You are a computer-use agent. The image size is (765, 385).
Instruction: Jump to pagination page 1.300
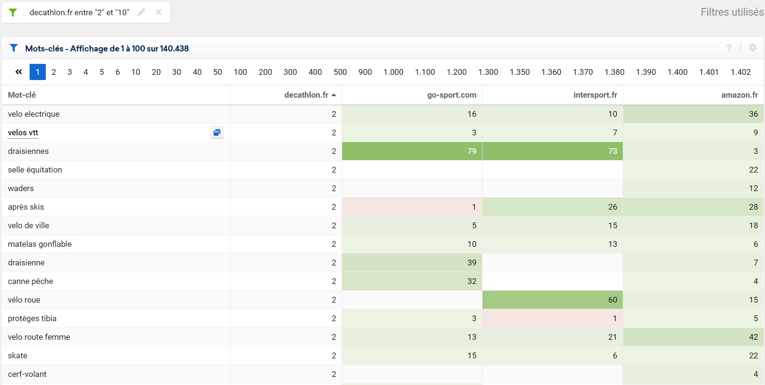488,72
